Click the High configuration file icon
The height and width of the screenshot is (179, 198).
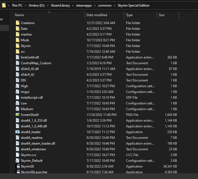18,86
